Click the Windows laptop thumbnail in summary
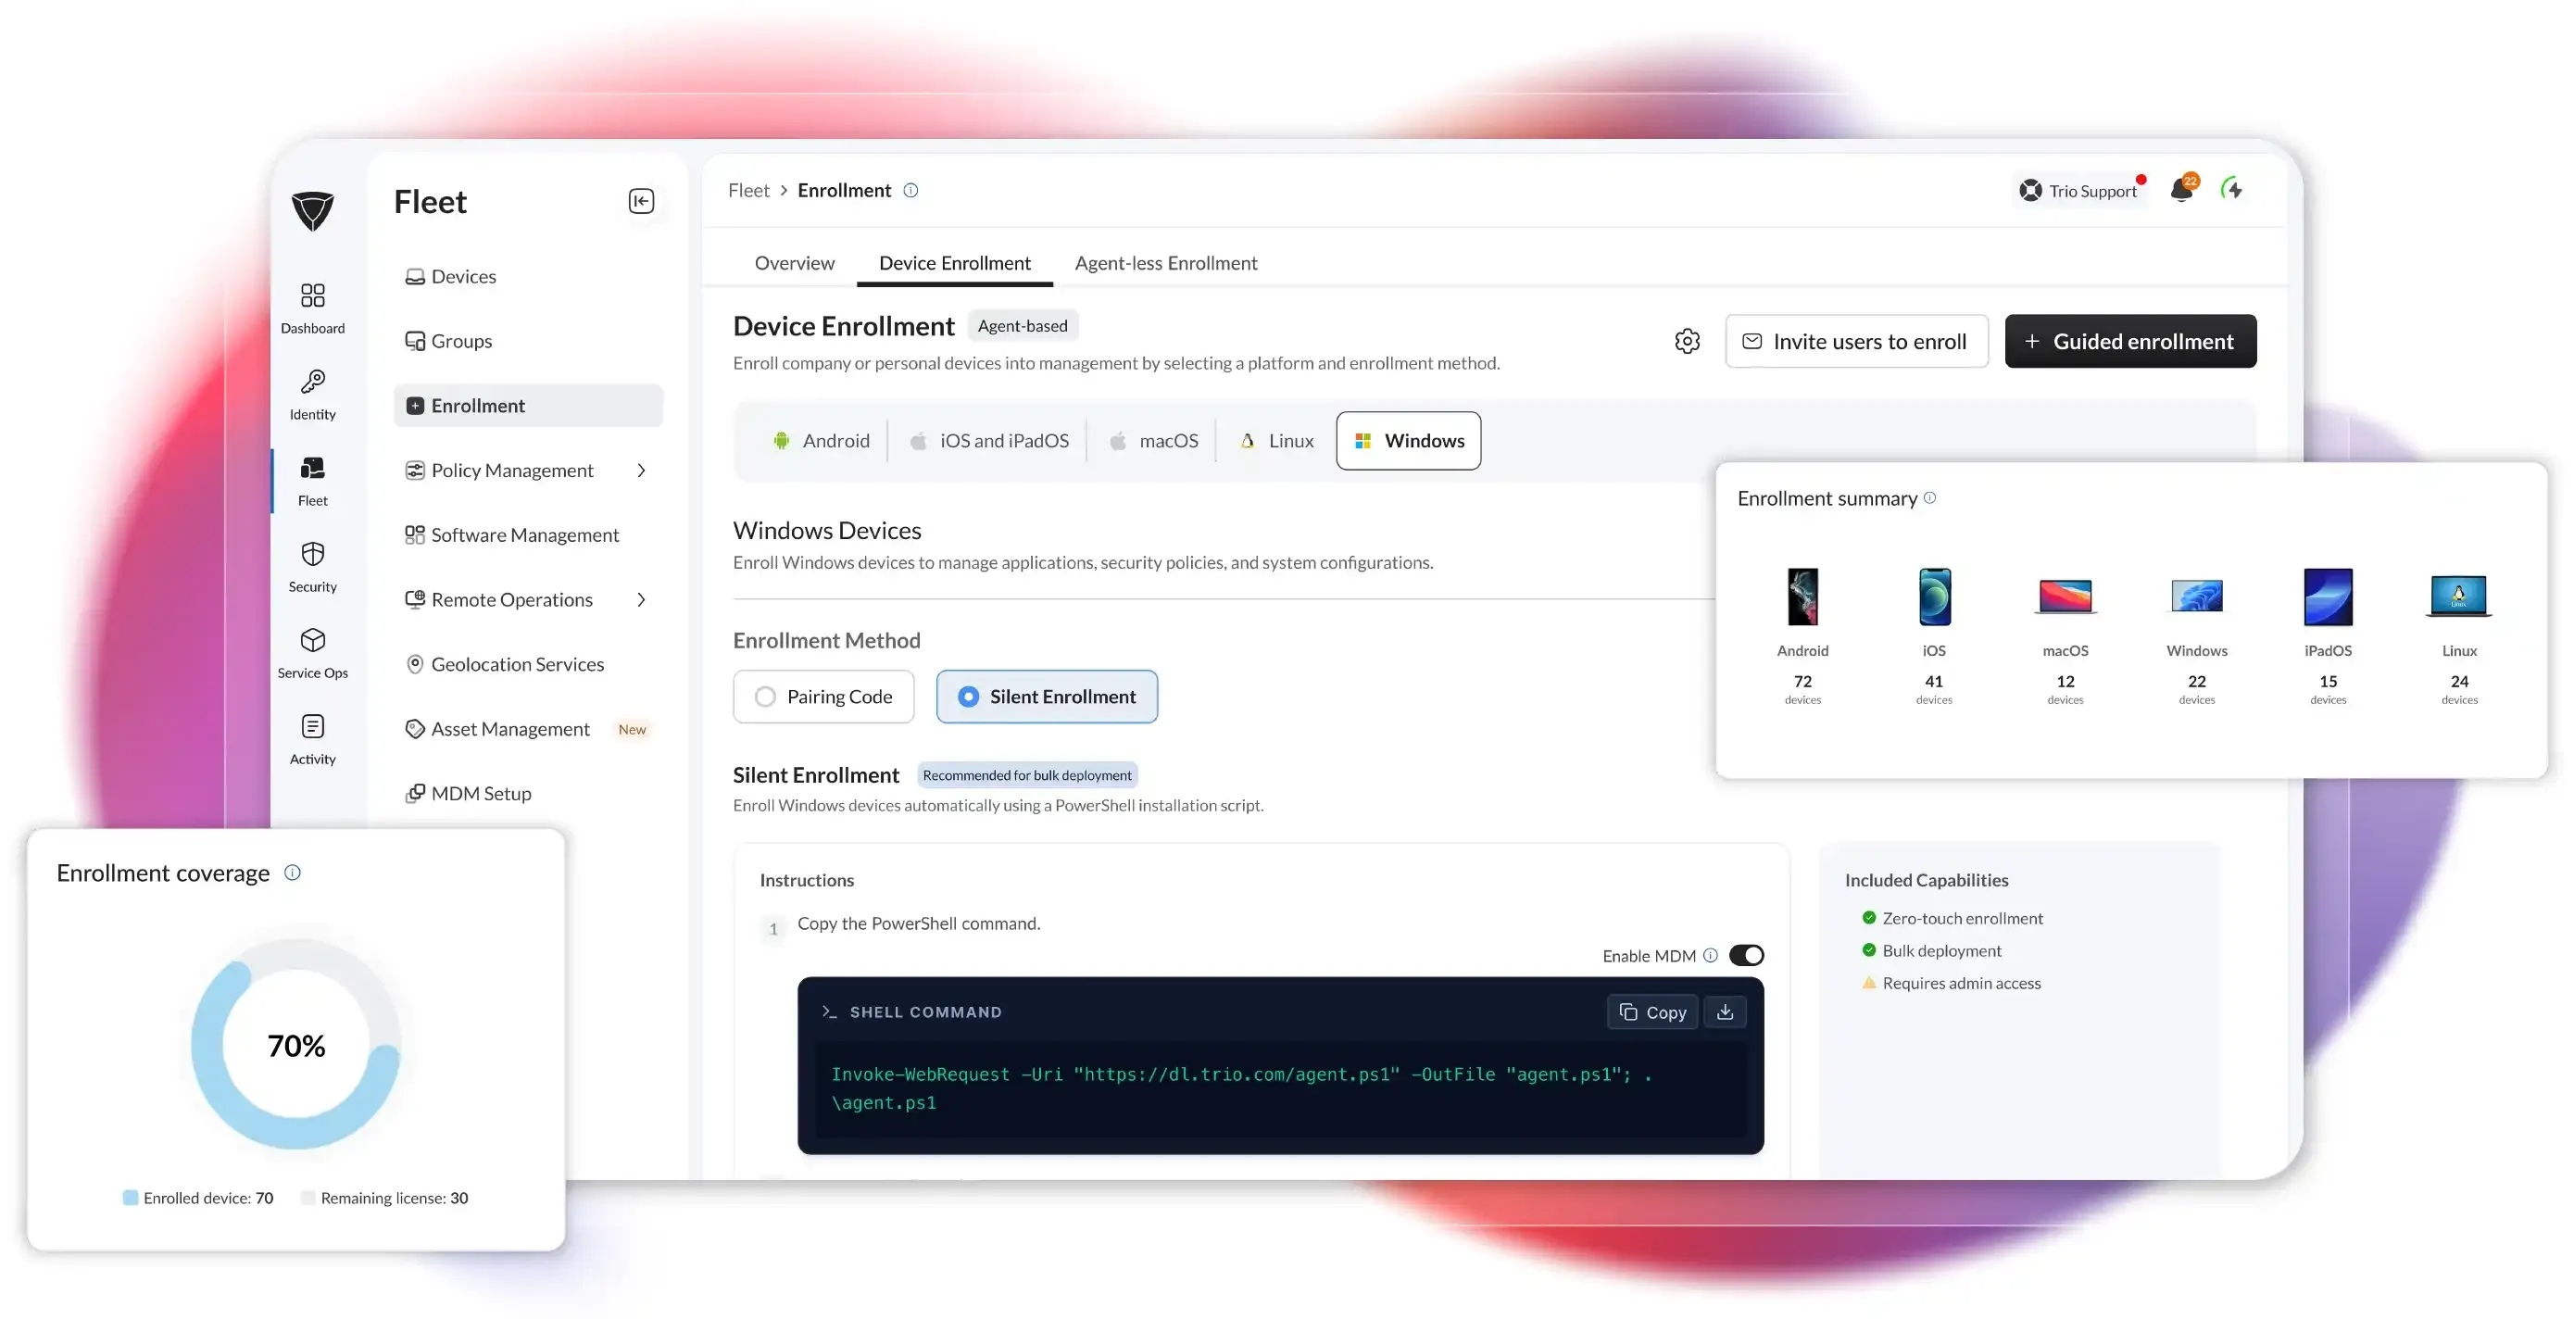 tap(2196, 597)
